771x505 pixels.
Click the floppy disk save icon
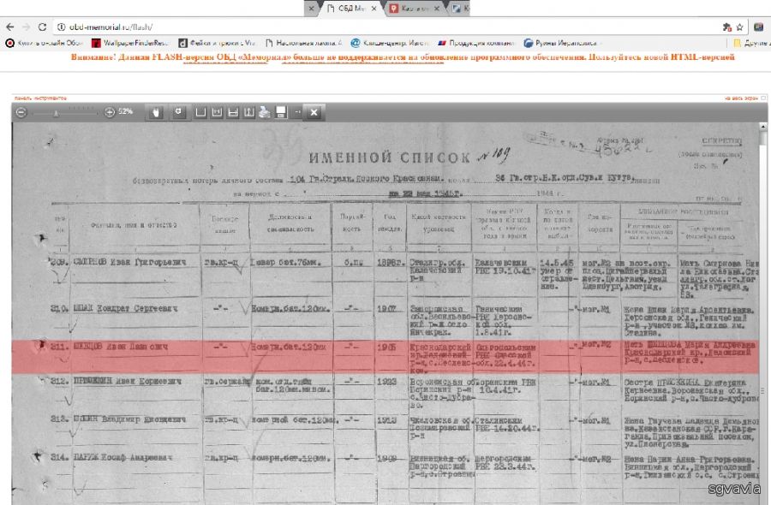pos(281,112)
